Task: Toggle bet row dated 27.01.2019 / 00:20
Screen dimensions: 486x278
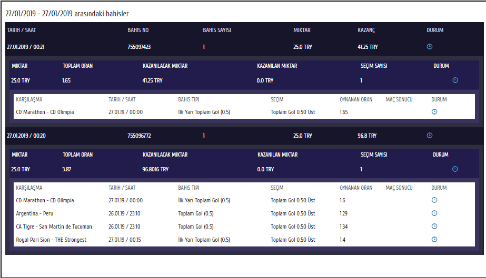Action: pyautogui.click(x=26, y=136)
